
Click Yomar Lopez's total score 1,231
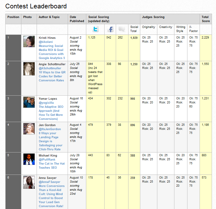click(205, 98)
